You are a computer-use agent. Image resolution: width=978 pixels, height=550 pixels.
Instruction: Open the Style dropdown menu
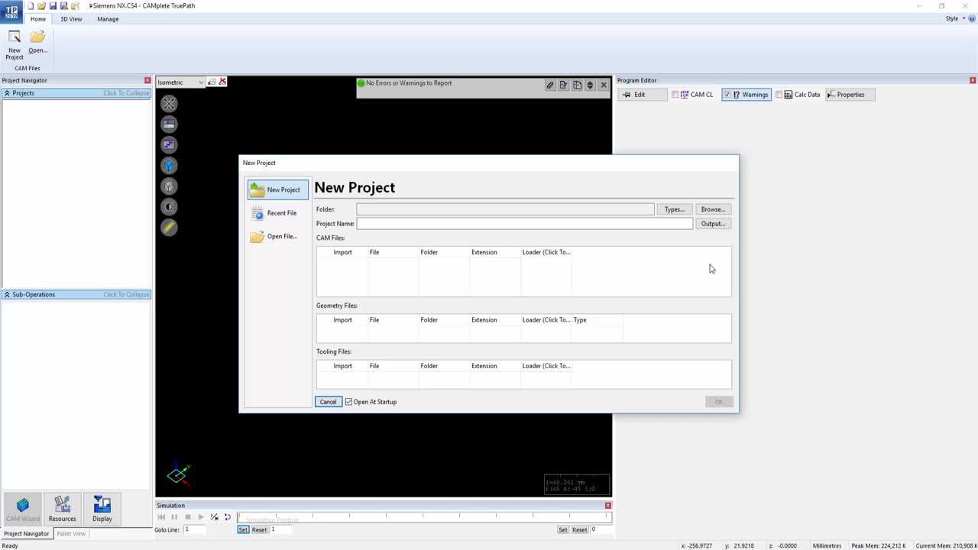coord(954,19)
